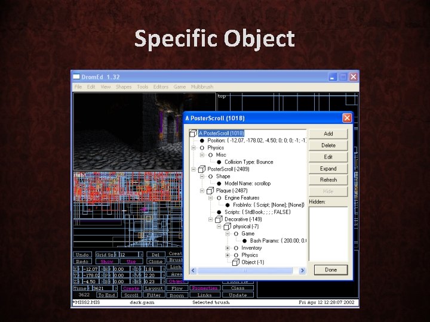430x322 pixels.
Task: Collapse the Misc group
Action: [202, 155]
